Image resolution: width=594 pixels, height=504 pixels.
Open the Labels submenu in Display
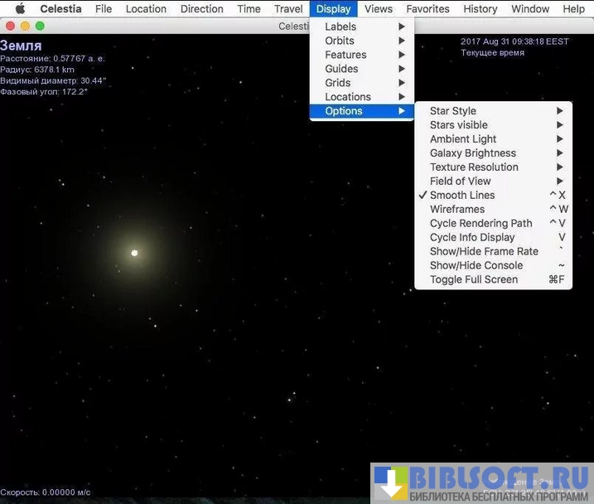tap(340, 27)
